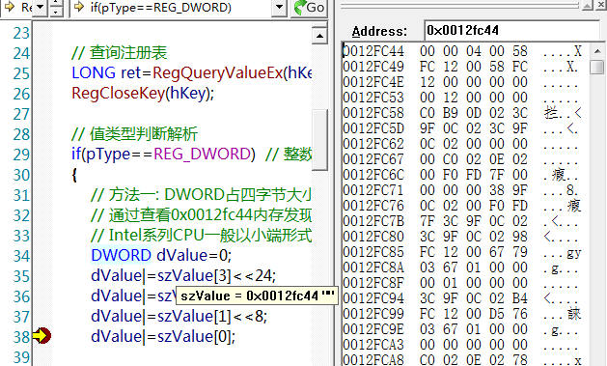Click the comment starting // Intel系列CPU
This screenshot has height=366, width=607.
point(201,236)
